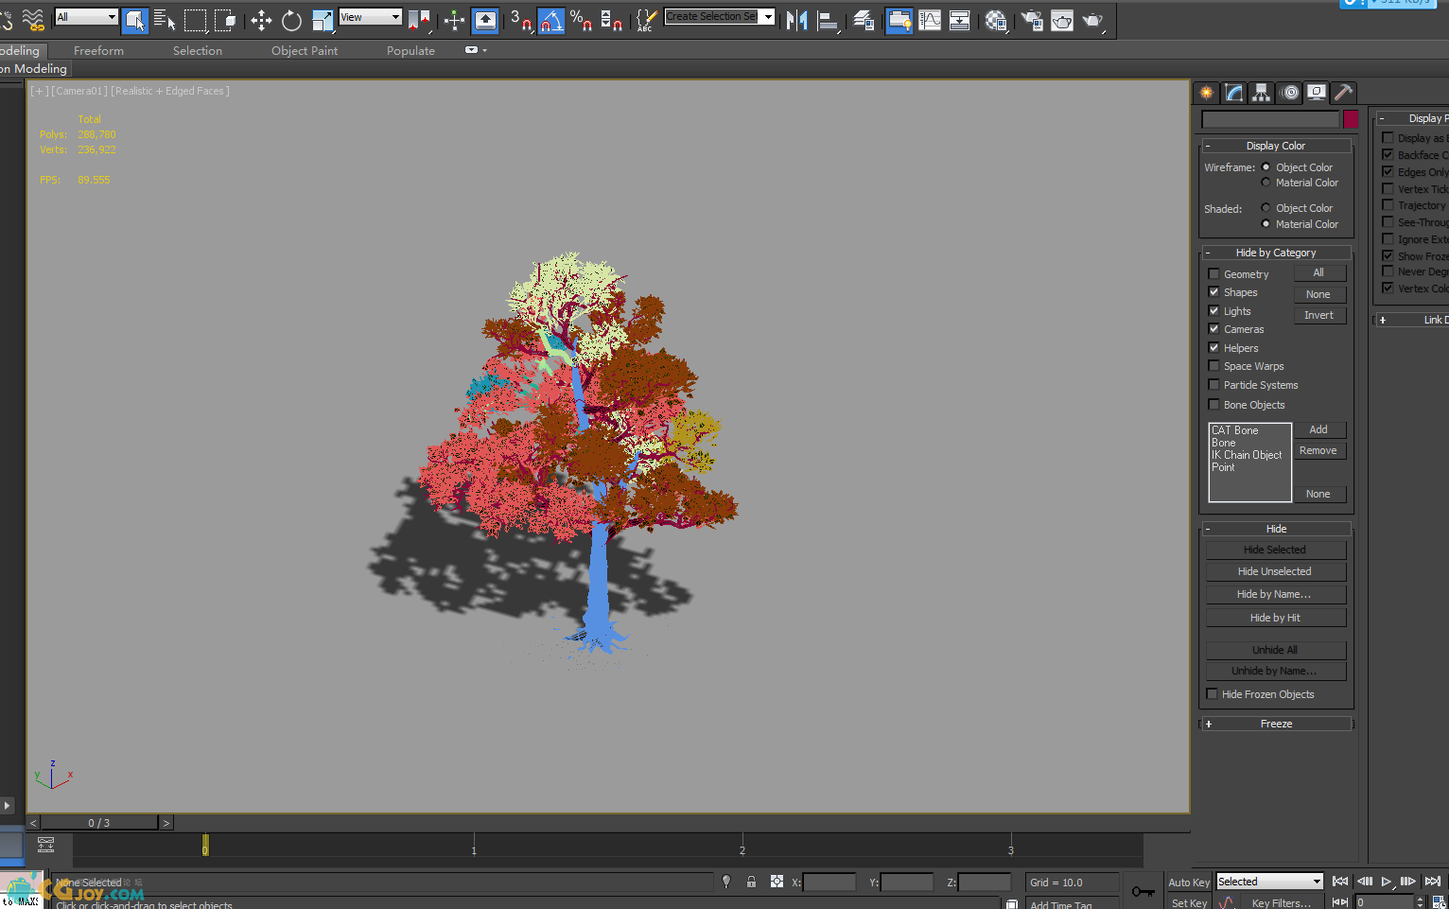
Task: Toggle the Graphite Modeling ribbon
Action: click(899, 20)
